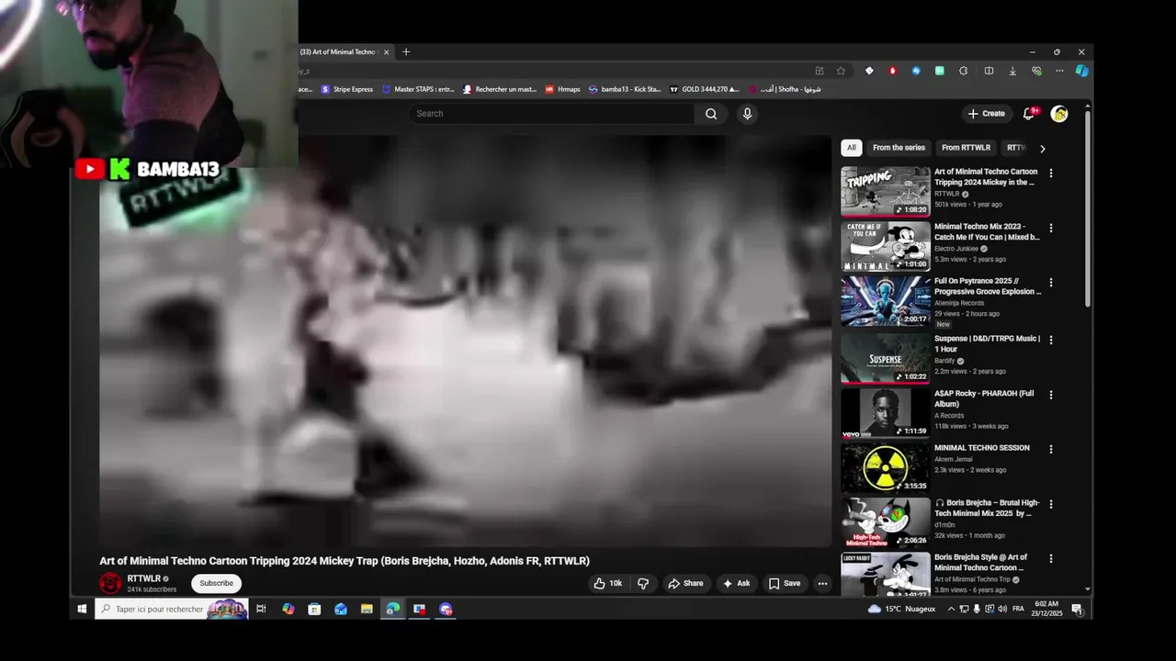Open Microsoft Edge from taskbar
The height and width of the screenshot is (661, 1176).
pyautogui.click(x=393, y=609)
